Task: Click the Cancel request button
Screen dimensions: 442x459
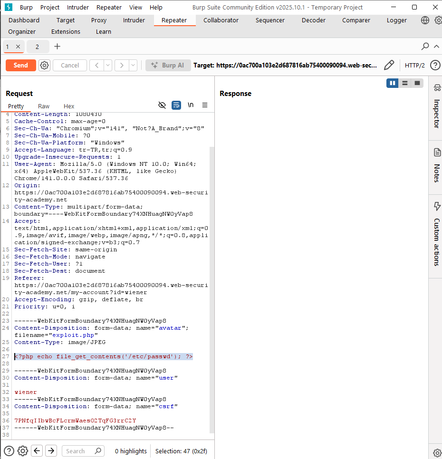Action: (70, 65)
